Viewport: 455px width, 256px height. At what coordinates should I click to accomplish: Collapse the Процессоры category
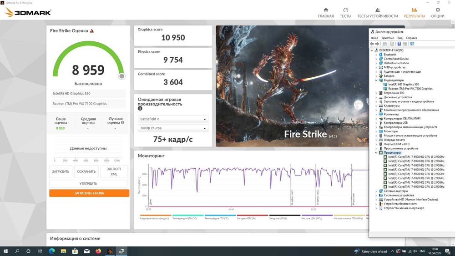376,152
